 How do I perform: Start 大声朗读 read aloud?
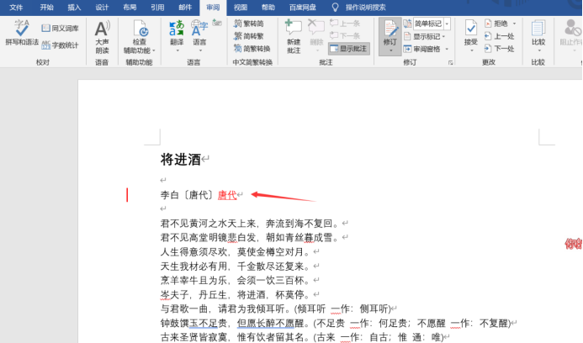[102, 37]
